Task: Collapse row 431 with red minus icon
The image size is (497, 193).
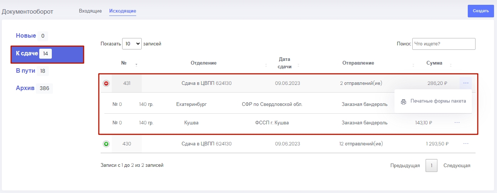Action: tap(106, 83)
